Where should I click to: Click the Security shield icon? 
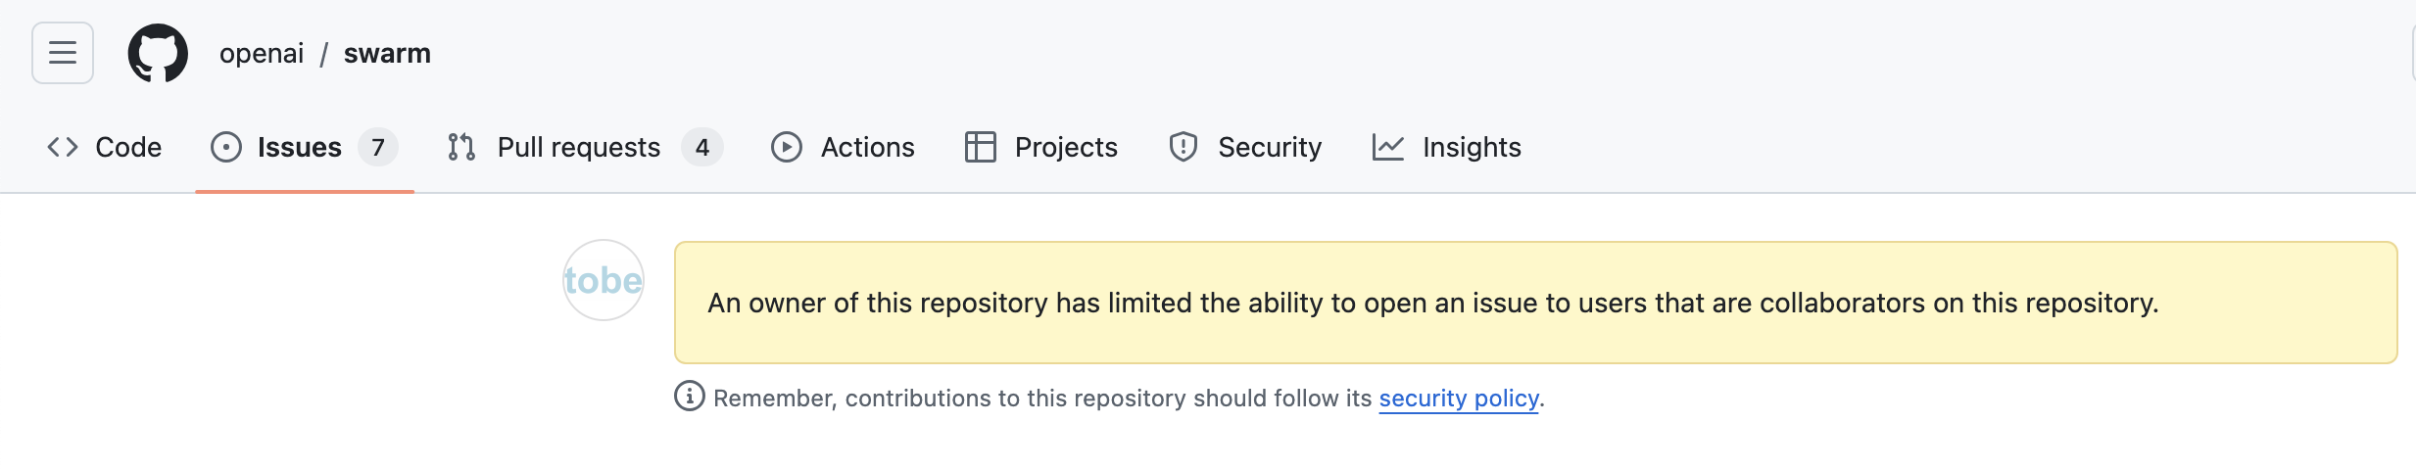1184,147
